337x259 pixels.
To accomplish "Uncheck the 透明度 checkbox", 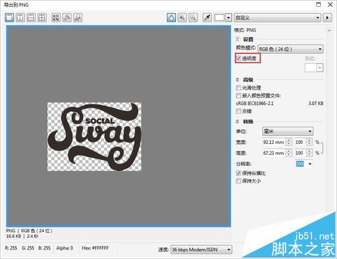I will click(x=239, y=59).
